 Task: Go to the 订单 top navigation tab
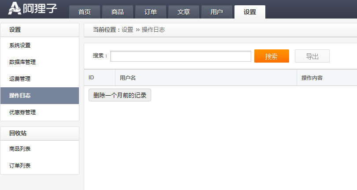(x=150, y=12)
